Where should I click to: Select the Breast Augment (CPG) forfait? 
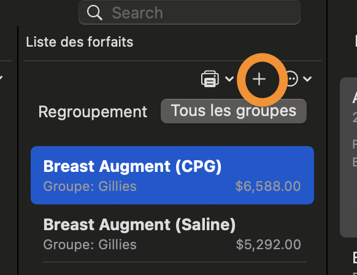[x=172, y=175]
